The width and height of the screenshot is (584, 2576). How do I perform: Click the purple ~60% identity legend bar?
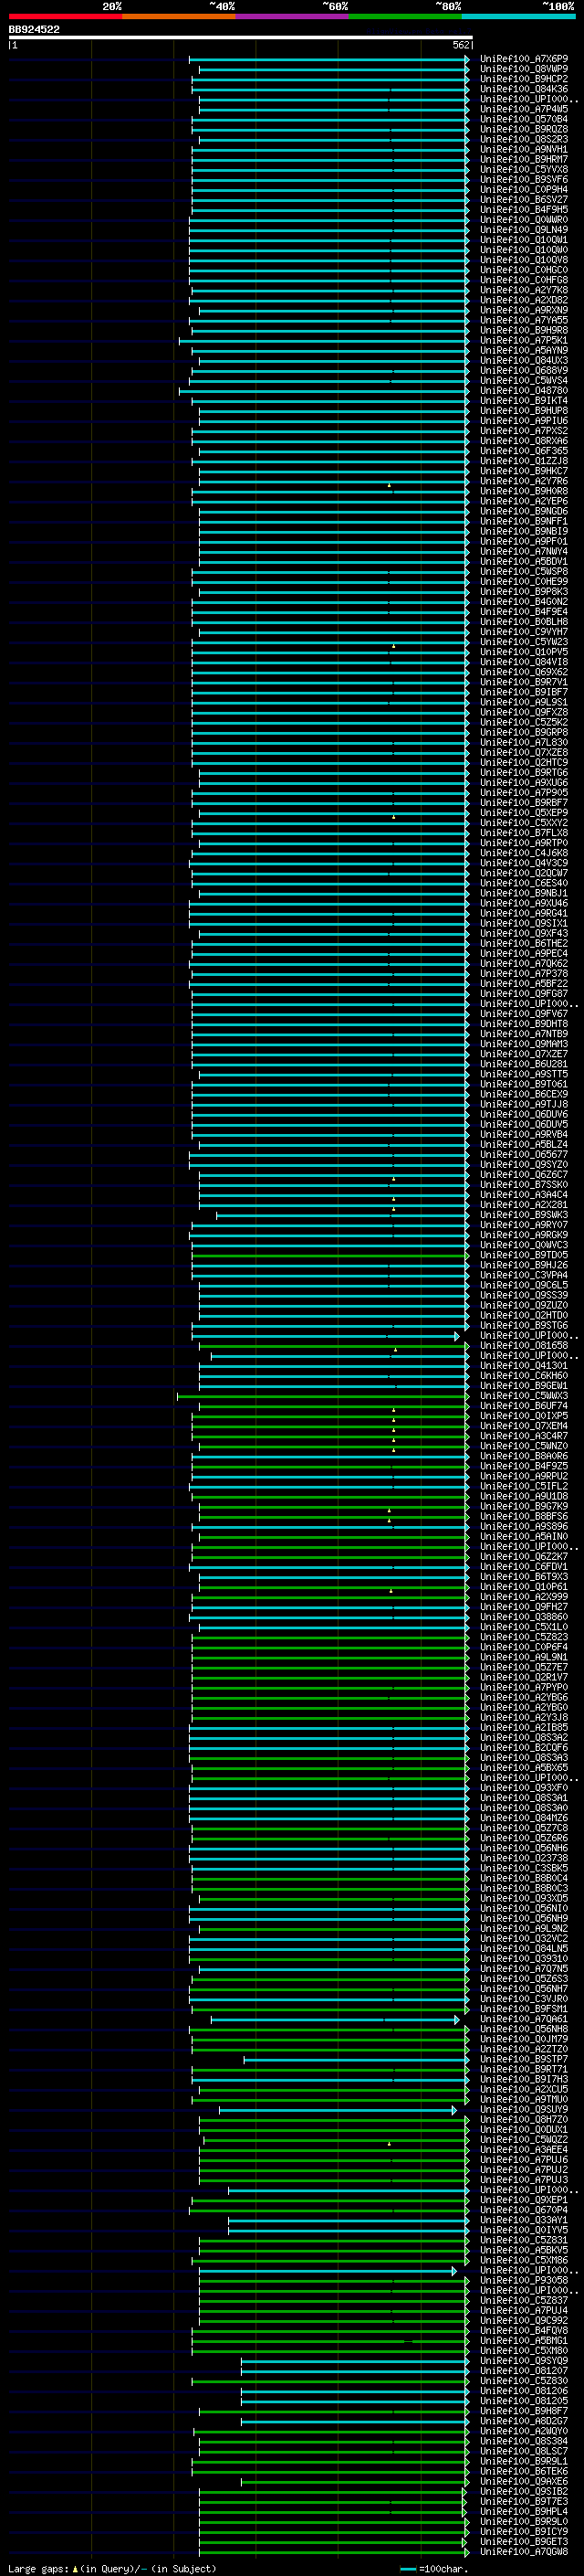[293, 16]
